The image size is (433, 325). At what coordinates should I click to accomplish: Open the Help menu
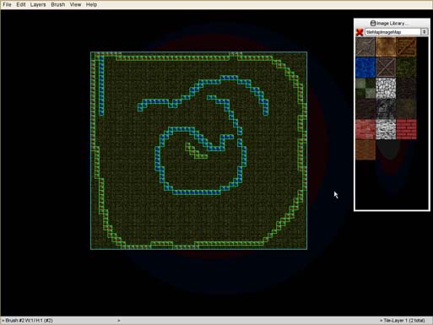tap(91, 4)
